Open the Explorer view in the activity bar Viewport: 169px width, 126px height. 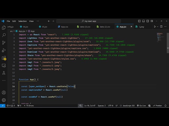coord(4,28)
